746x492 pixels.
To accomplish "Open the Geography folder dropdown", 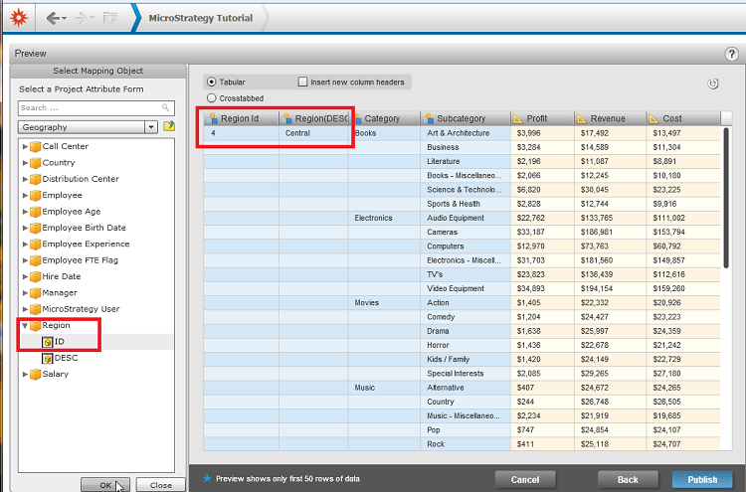I will pos(151,127).
